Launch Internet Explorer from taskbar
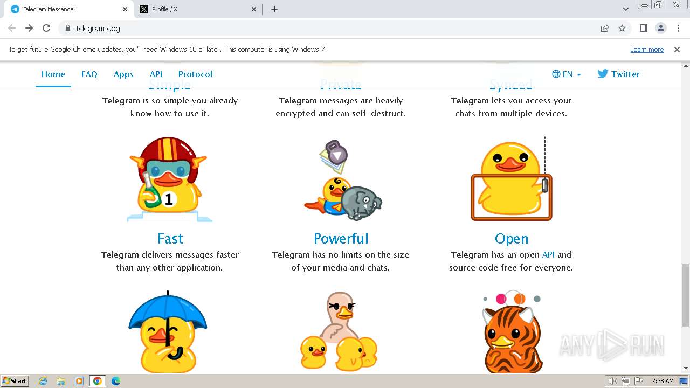The height and width of the screenshot is (388, 690). click(x=43, y=381)
